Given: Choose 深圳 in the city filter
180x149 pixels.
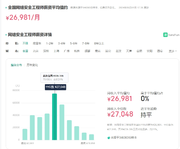Looking at the screenshot, I should pos(46,51).
